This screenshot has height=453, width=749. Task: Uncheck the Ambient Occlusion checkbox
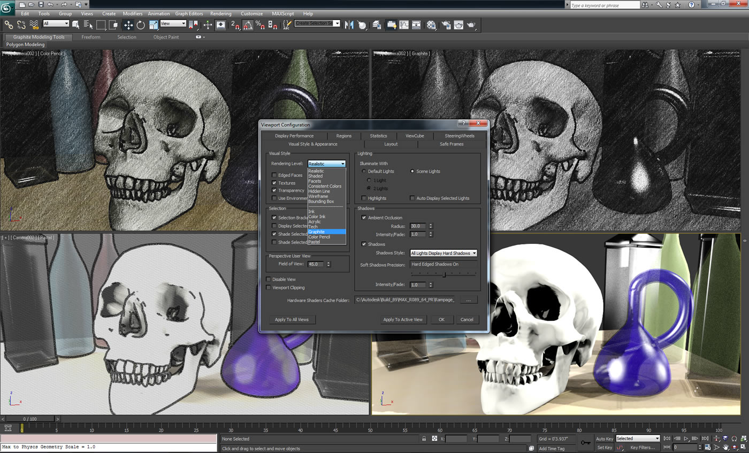coord(364,218)
